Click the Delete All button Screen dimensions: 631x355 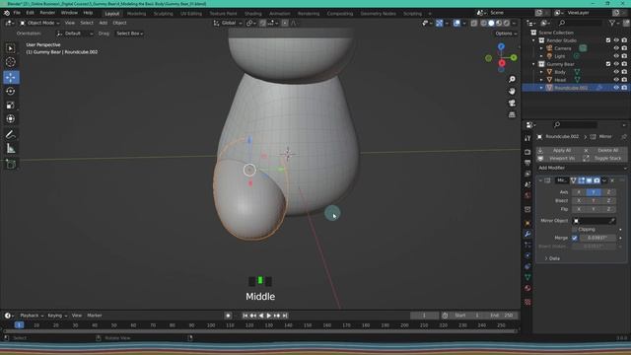604,150
